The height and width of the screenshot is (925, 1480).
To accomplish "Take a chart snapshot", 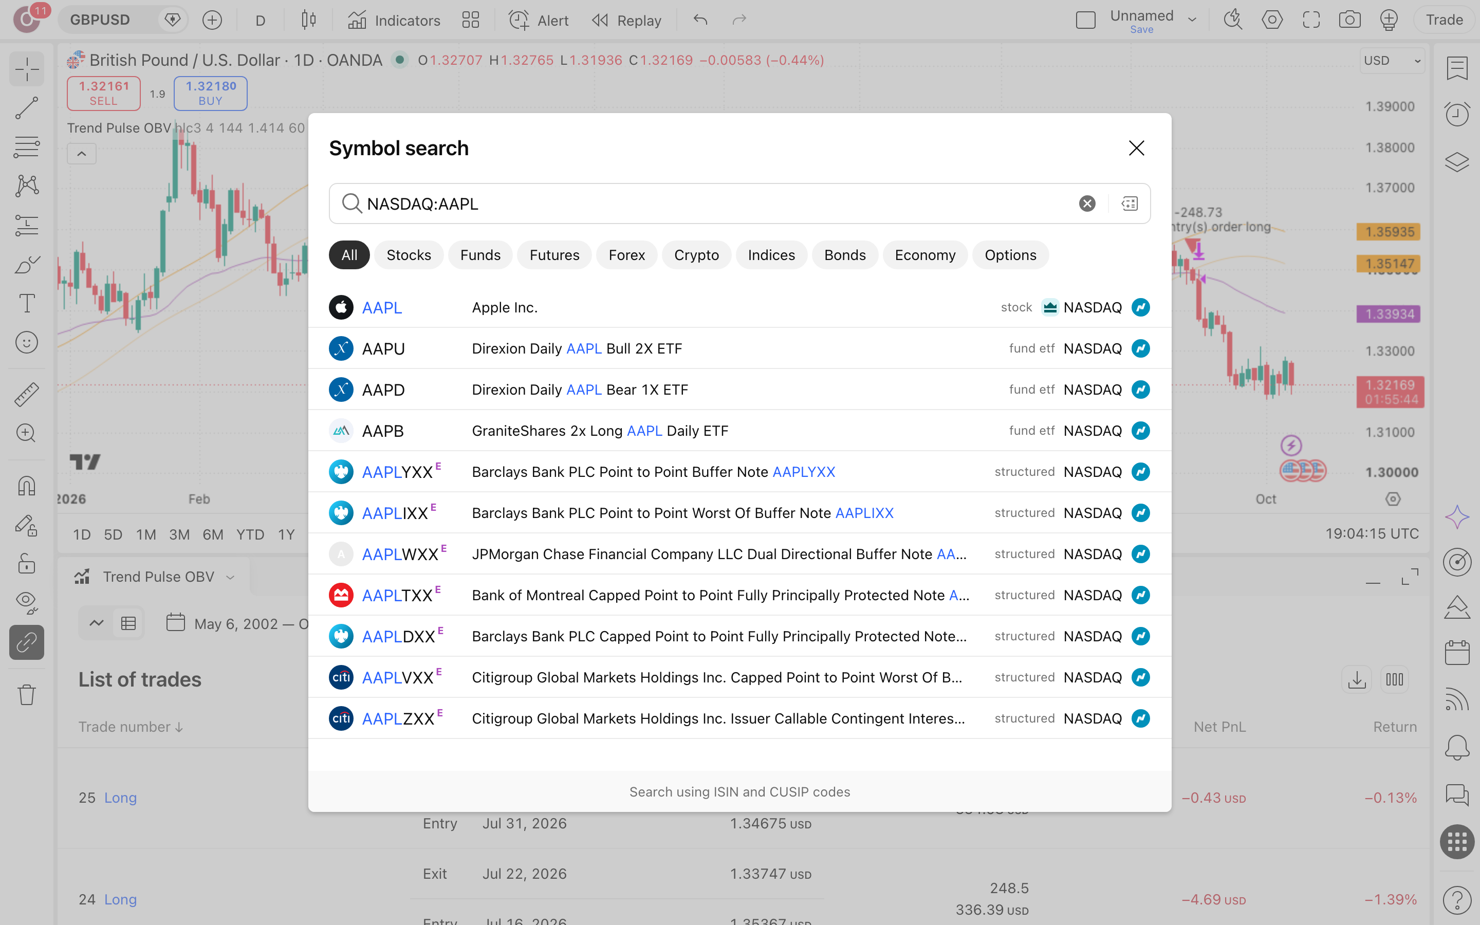I will point(1349,20).
